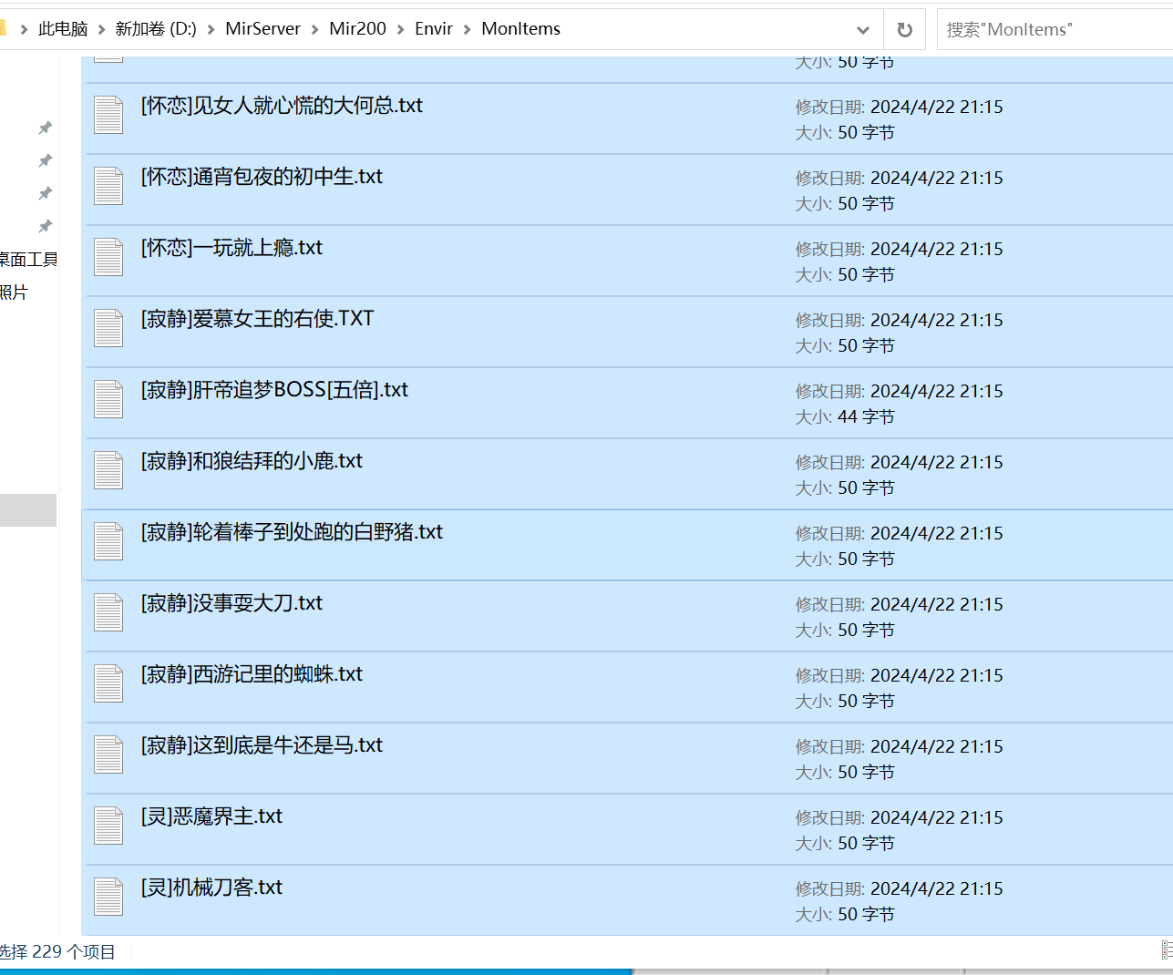Image resolution: width=1173 pixels, height=975 pixels.
Task: Go to Envir folder in breadcrumb
Action: [434, 29]
